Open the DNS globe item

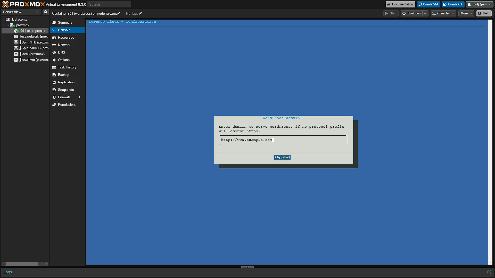pyautogui.click(x=67, y=52)
